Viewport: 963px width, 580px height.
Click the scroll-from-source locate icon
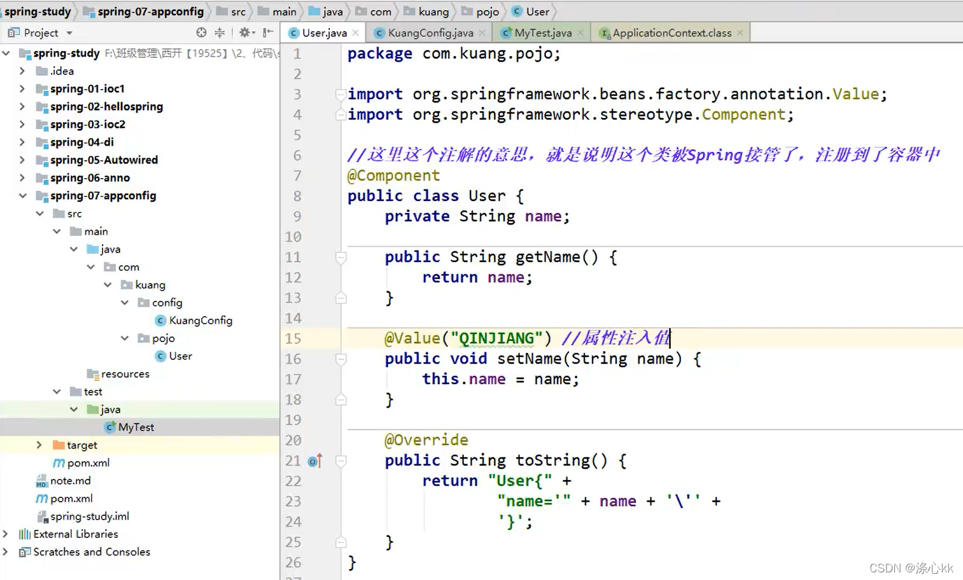201,32
